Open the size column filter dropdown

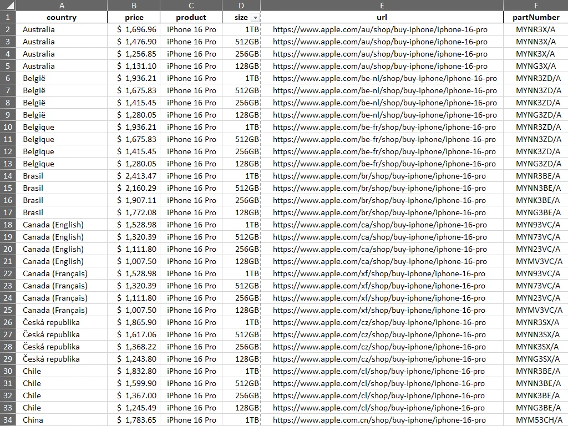[x=255, y=17]
